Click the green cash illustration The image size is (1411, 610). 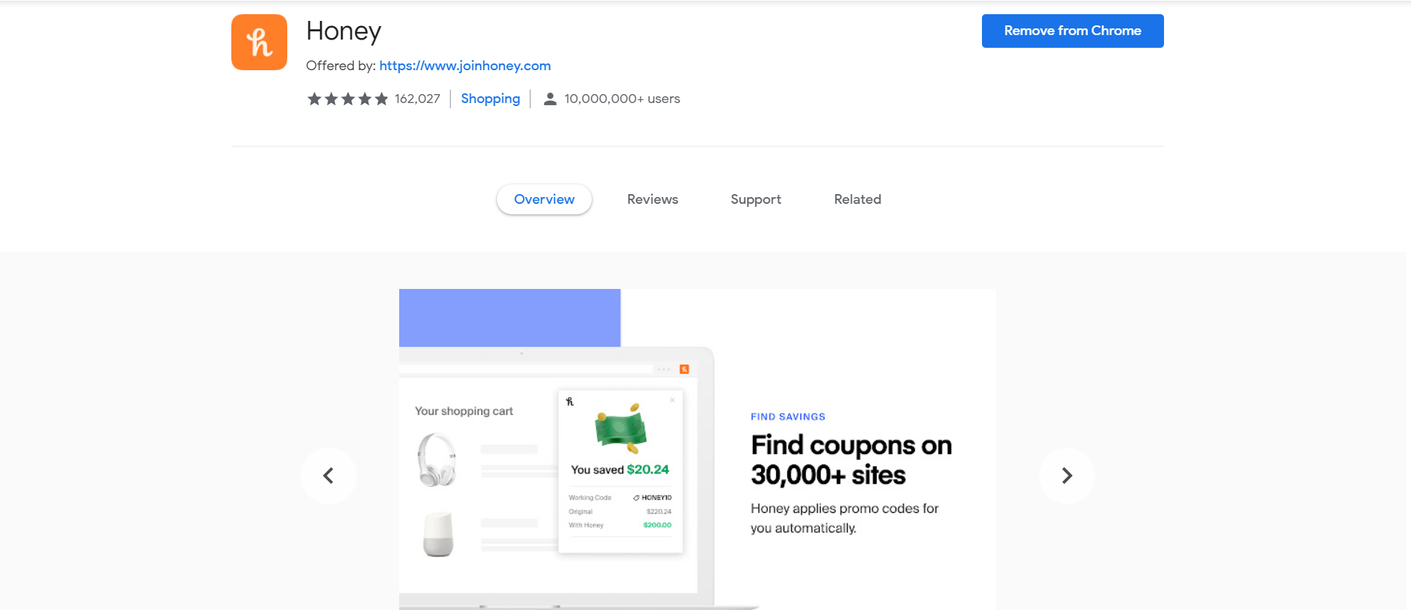click(x=620, y=429)
